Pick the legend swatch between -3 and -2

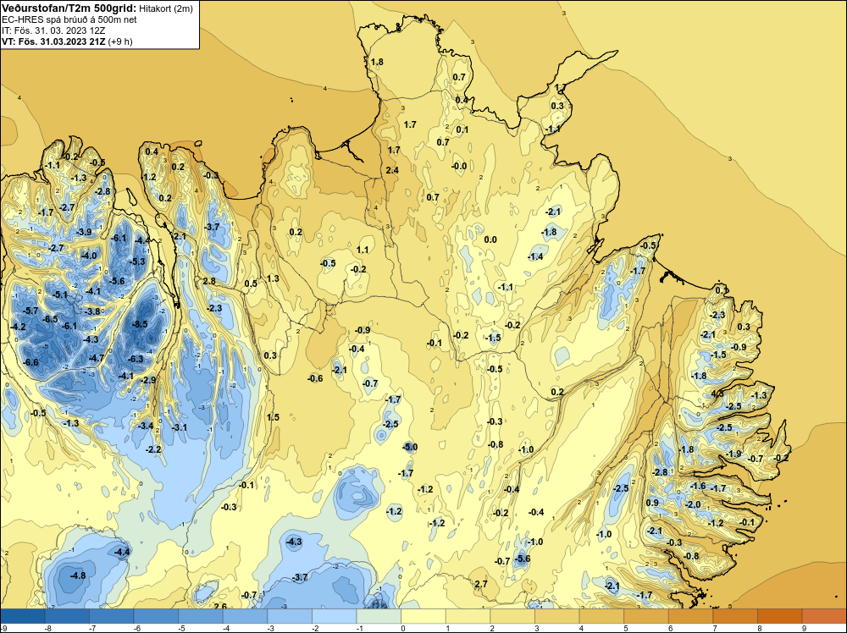(x=290, y=616)
